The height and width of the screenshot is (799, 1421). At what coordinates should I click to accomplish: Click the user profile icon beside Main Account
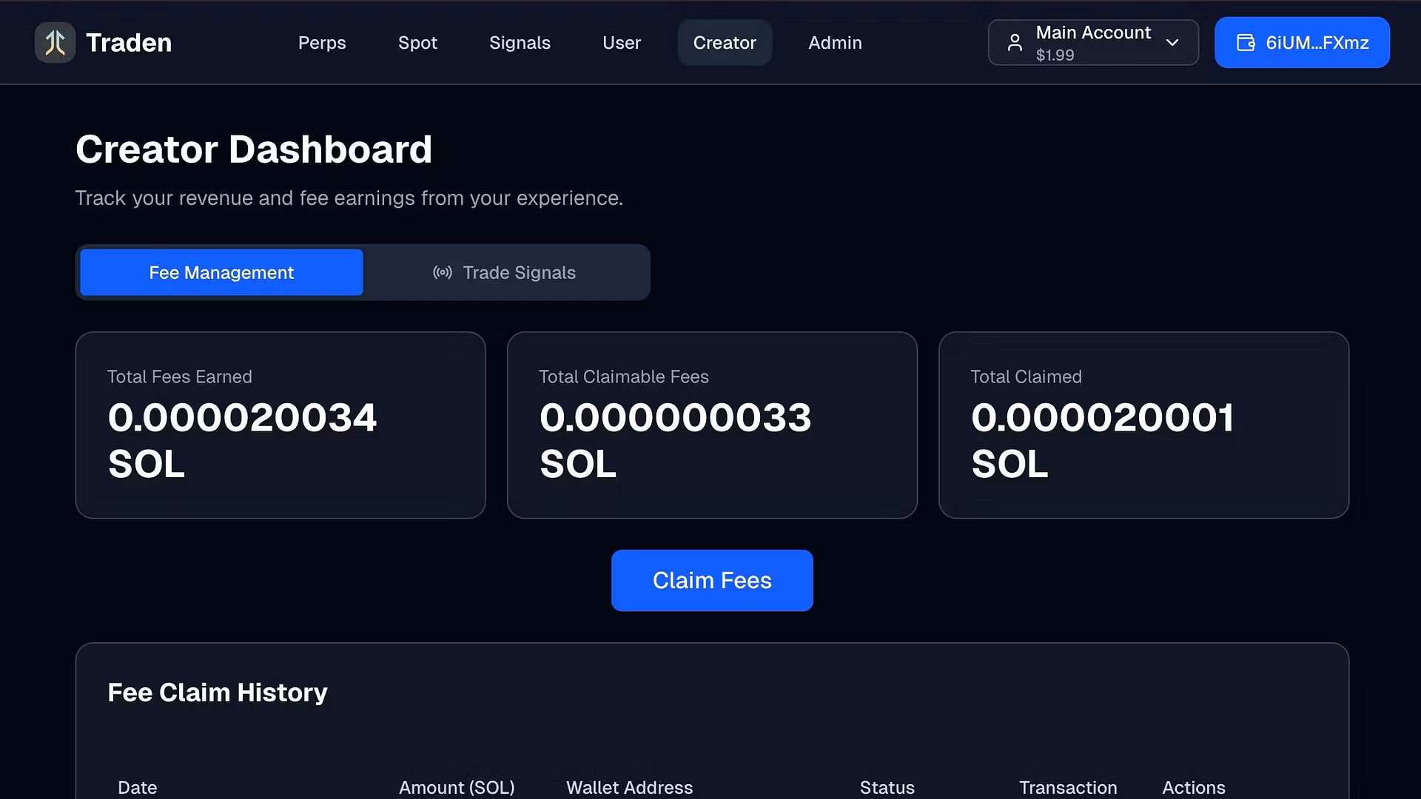(1015, 43)
